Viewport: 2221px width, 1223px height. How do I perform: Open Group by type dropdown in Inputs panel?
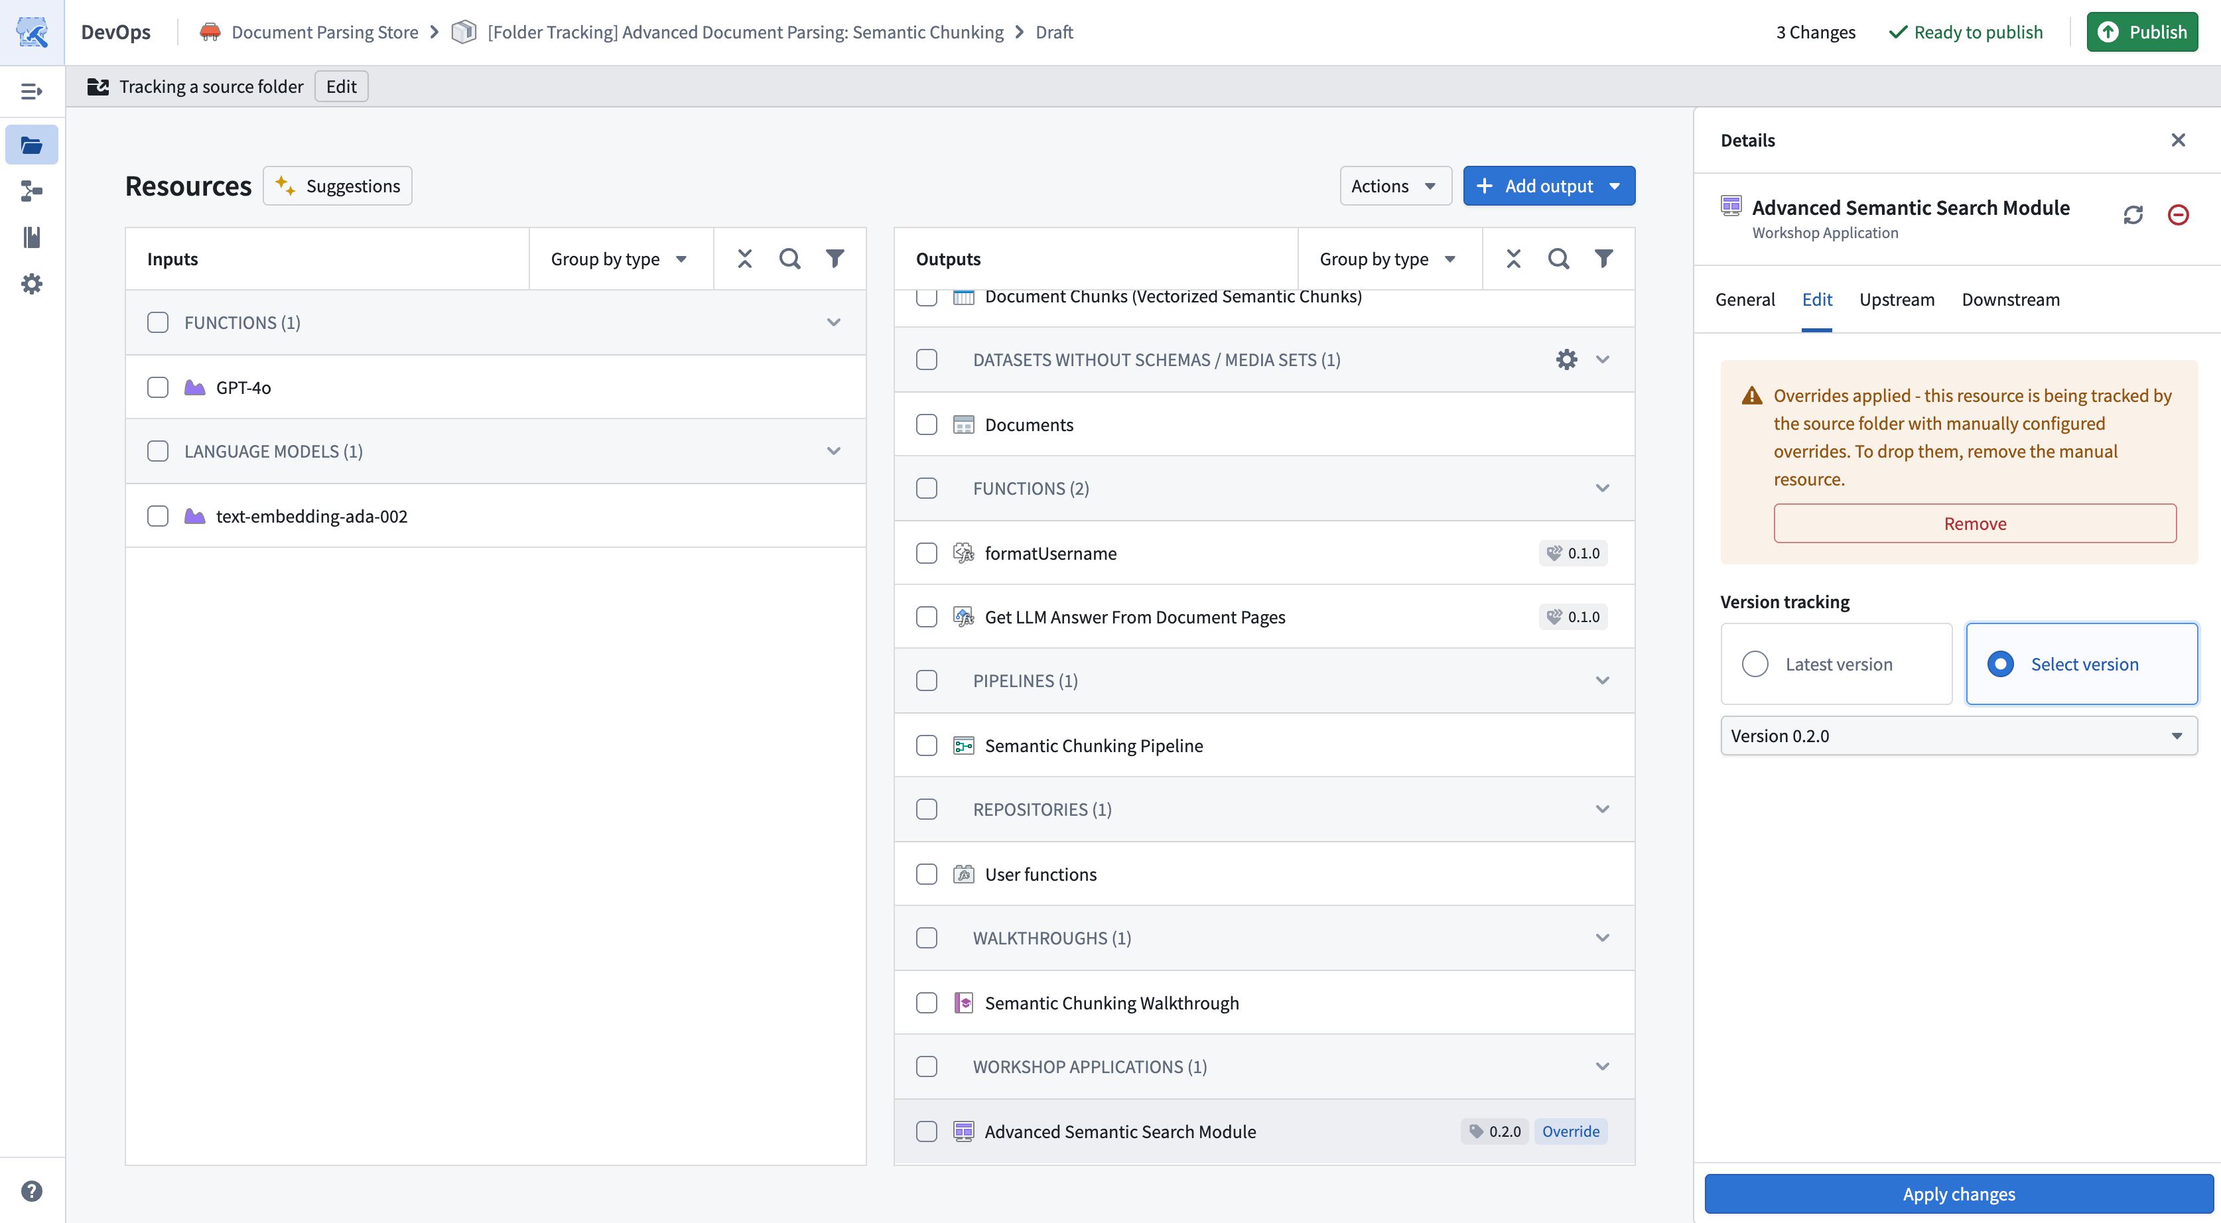pos(620,258)
